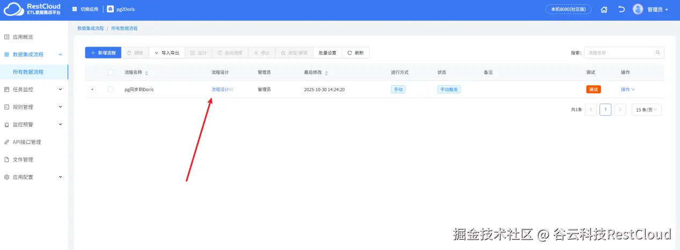Sort by 最后修改 column arrows
680x250 pixels.
pyautogui.click(x=326, y=73)
